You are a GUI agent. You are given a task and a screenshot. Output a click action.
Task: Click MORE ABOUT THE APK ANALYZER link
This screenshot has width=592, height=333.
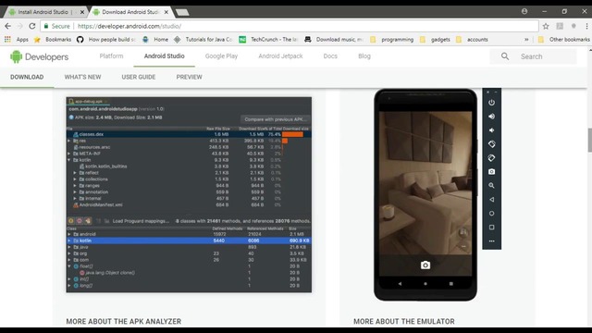tap(124, 321)
